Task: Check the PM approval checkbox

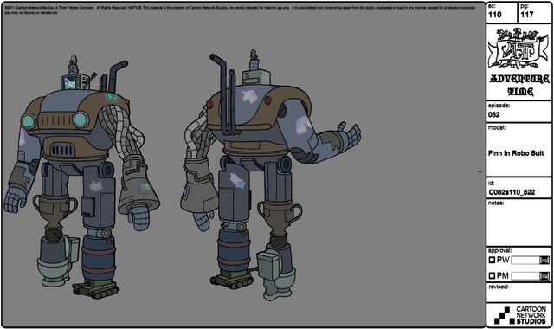Action: click(492, 275)
